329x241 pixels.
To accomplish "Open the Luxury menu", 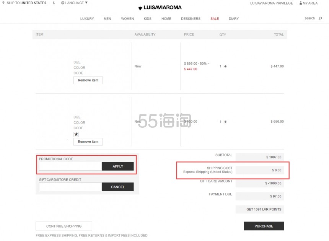I will coord(87,19).
